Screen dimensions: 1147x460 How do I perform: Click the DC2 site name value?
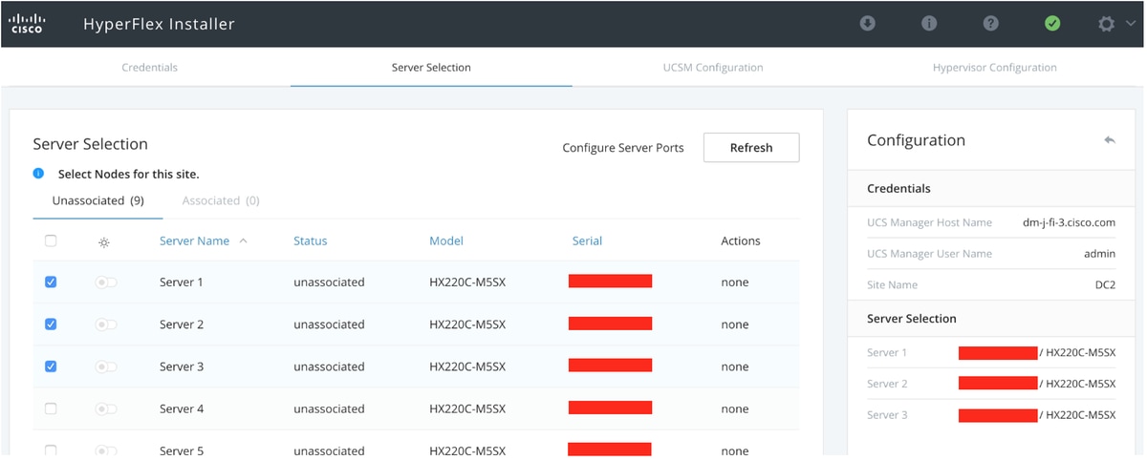click(x=1105, y=284)
